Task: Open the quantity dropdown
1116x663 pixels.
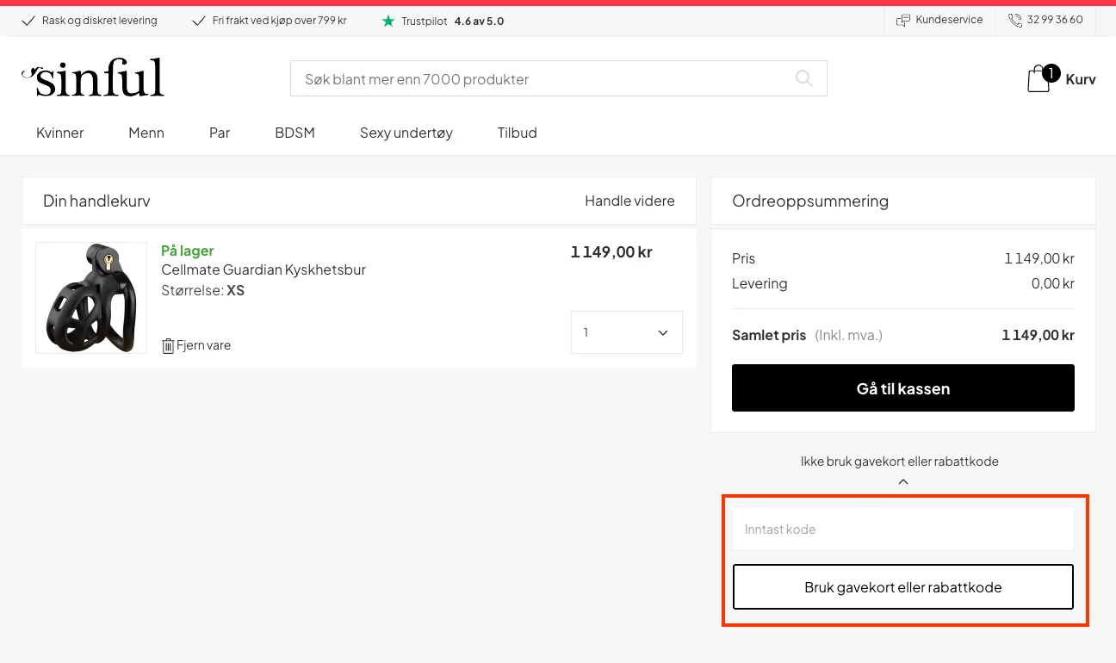Action: tap(626, 332)
